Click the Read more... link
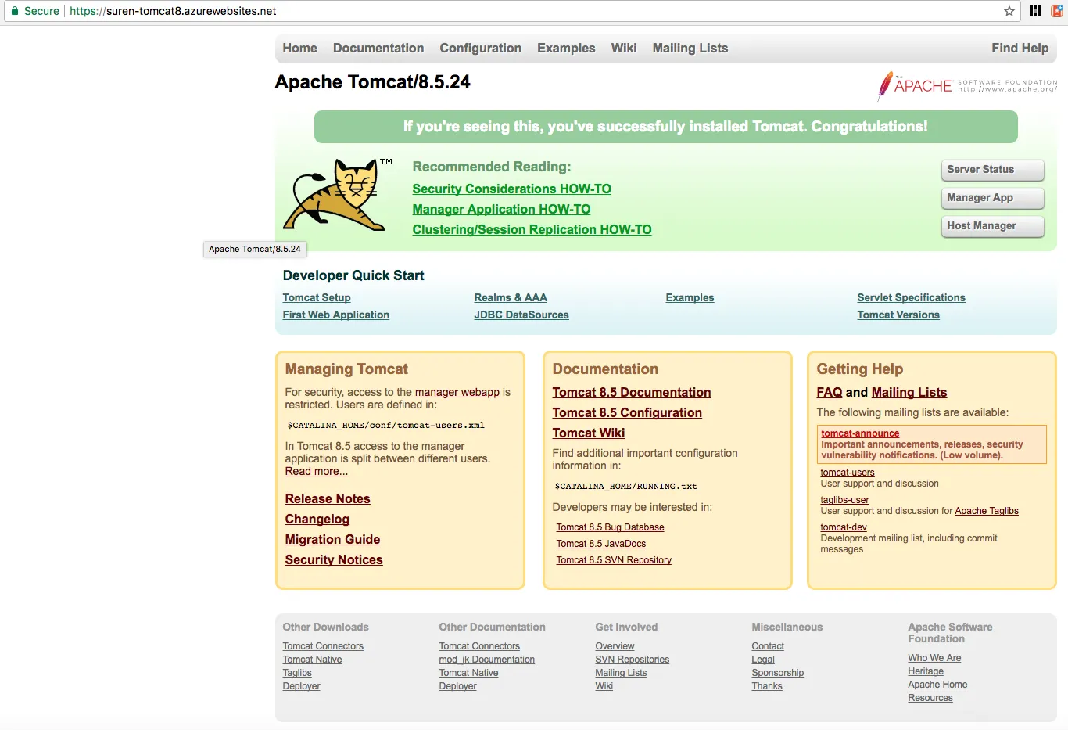 point(317,471)
